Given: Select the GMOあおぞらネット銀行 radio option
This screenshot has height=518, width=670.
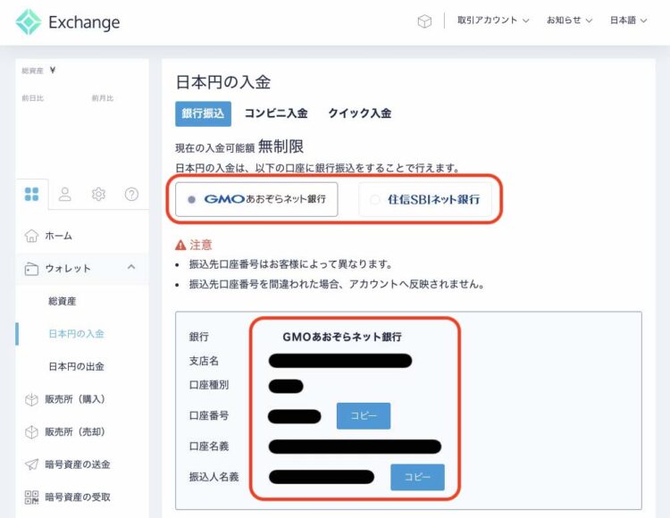Looking at the screenshot, I should pyautogui.click(x=256, y=199).
